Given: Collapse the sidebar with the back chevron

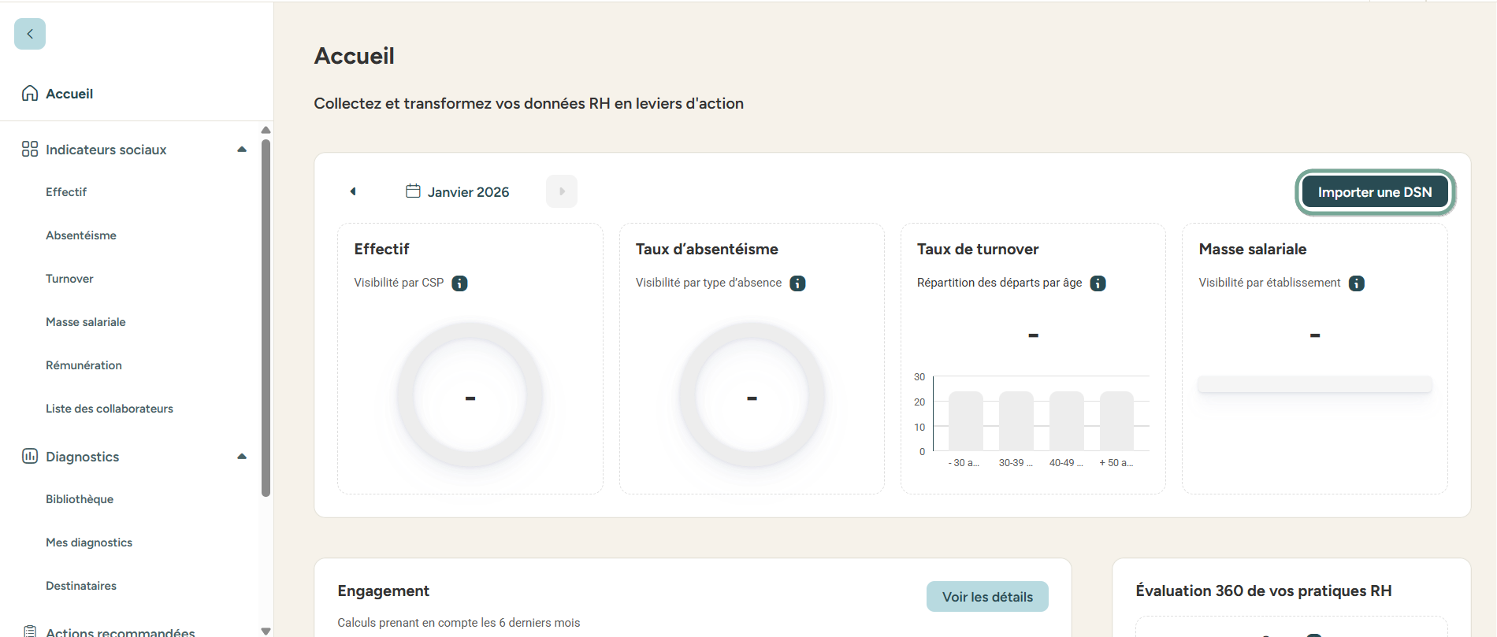Looking at the screenshot, I should coord(30,34).
